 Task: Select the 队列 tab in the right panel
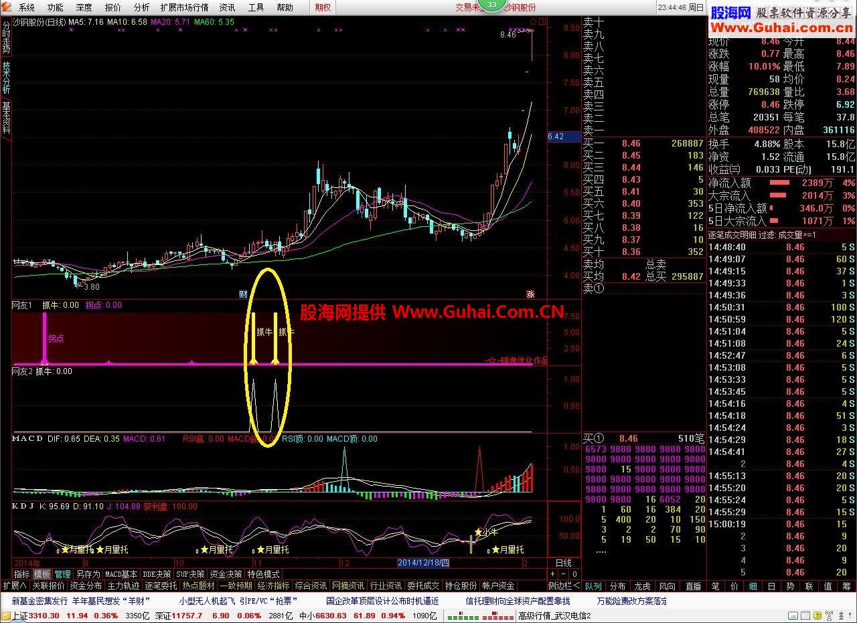(594, 586)
